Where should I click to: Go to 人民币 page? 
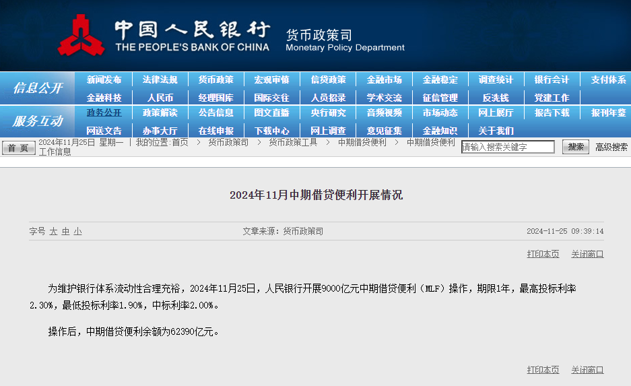(x=160, y=98)
